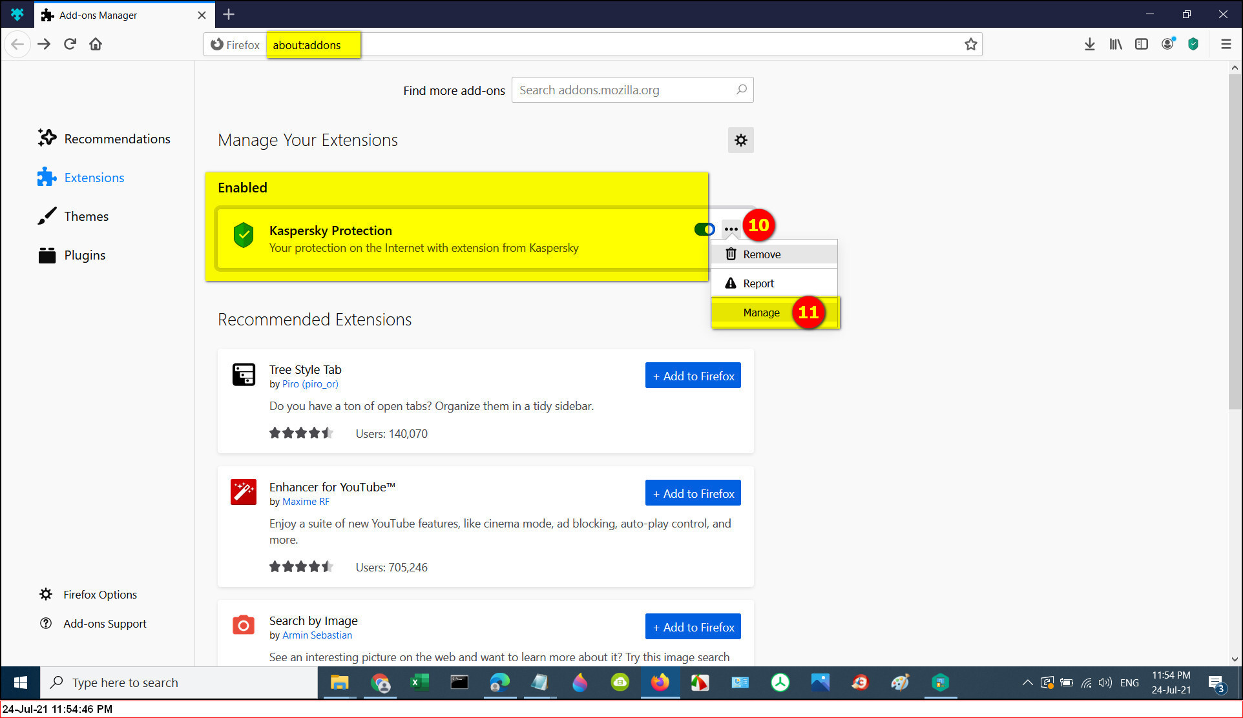Open Firefox Options link
Viewport: 1243px width, 718px height.
point(89,595)
